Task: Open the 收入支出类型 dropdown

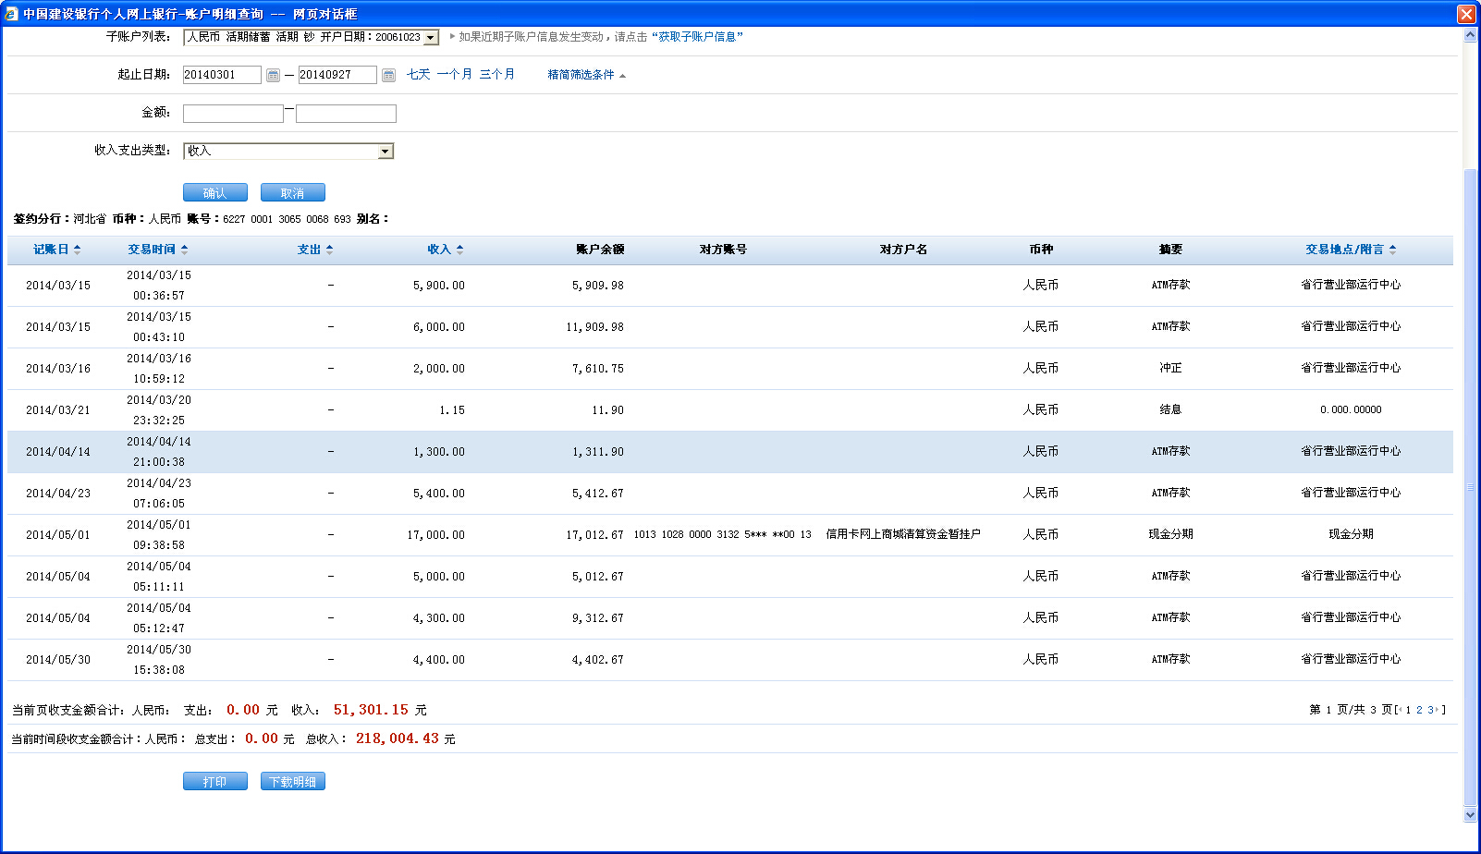Action: (386, 152)
